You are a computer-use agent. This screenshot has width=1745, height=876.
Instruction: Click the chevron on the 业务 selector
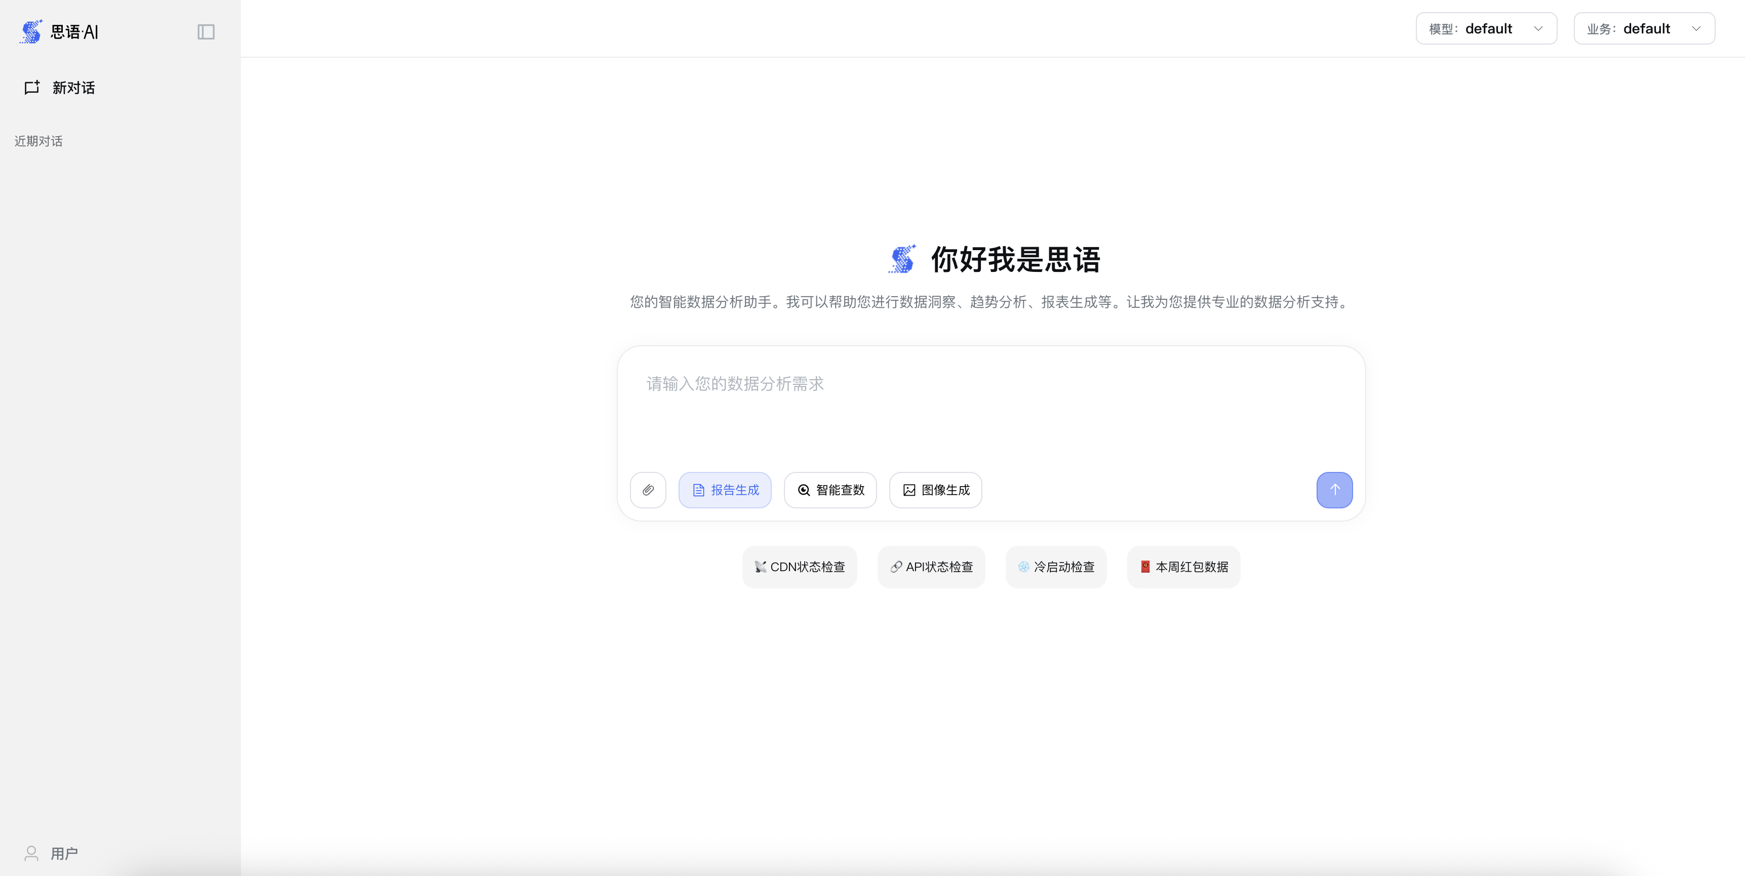[x=1696, y=28]
